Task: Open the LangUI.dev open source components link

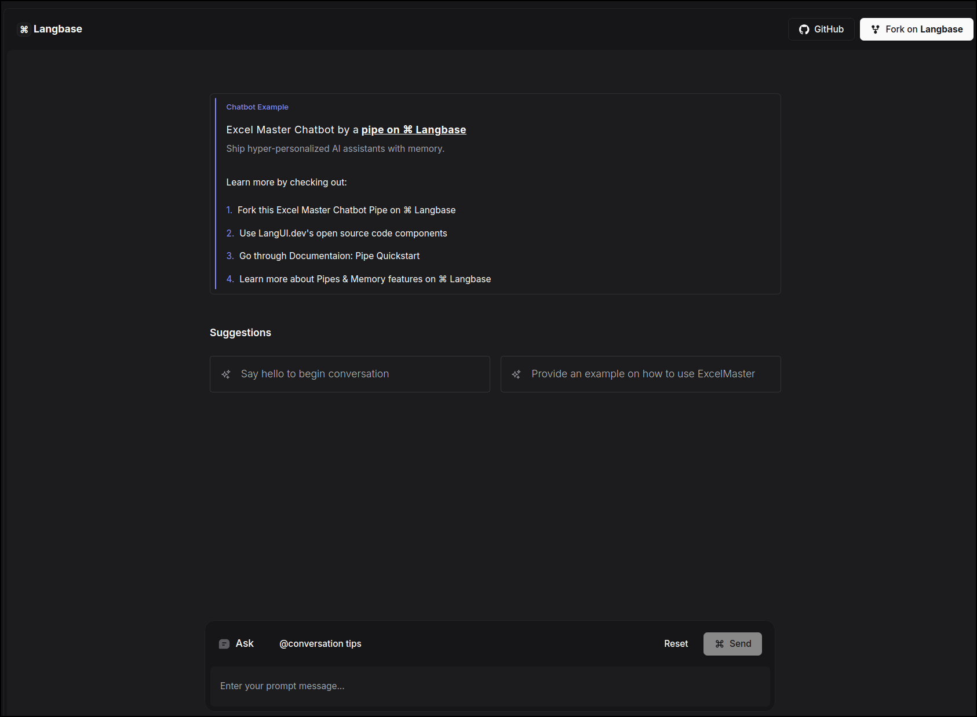Action: click(x=343, y=233)
